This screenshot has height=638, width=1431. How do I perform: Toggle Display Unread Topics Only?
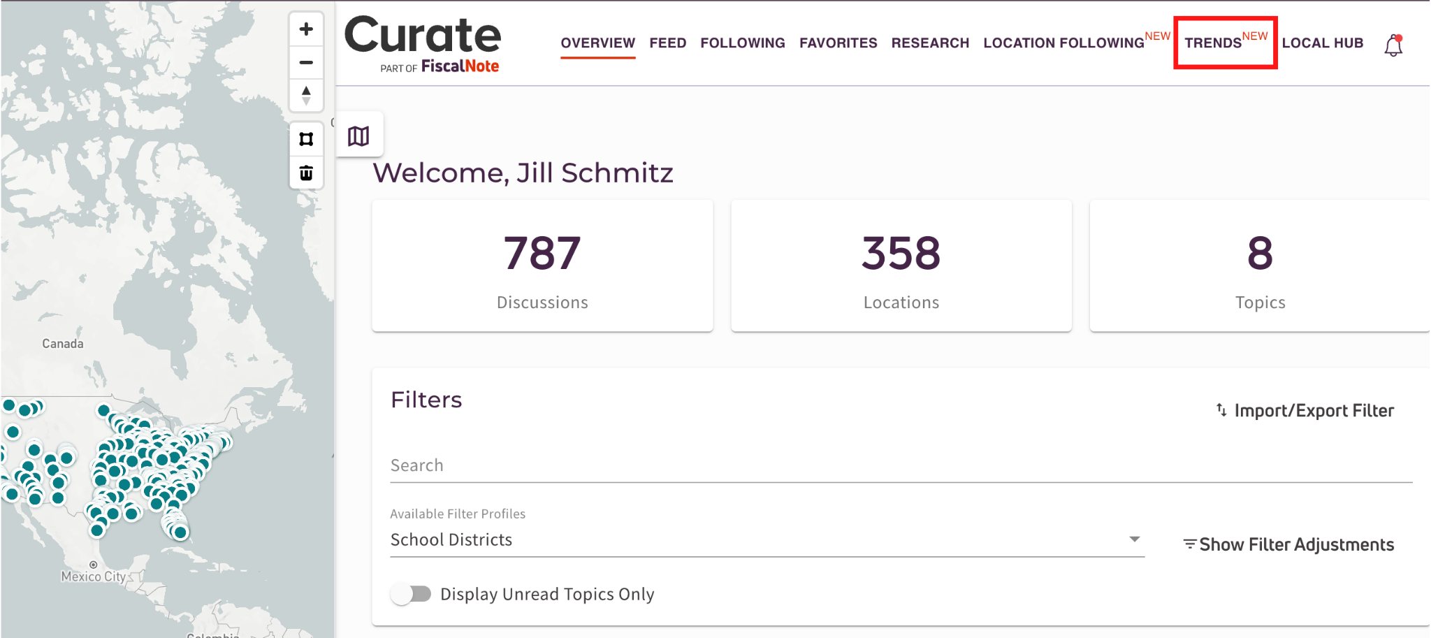tap(411, 594)
